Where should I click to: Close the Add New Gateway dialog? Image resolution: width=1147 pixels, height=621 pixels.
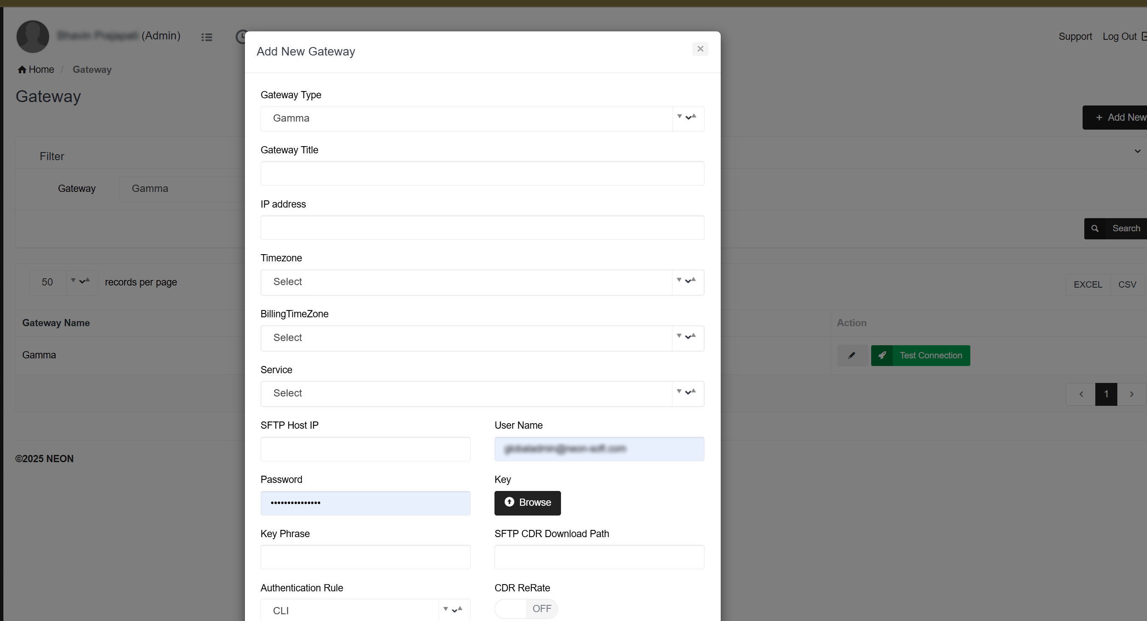click(x=700, y=49)
